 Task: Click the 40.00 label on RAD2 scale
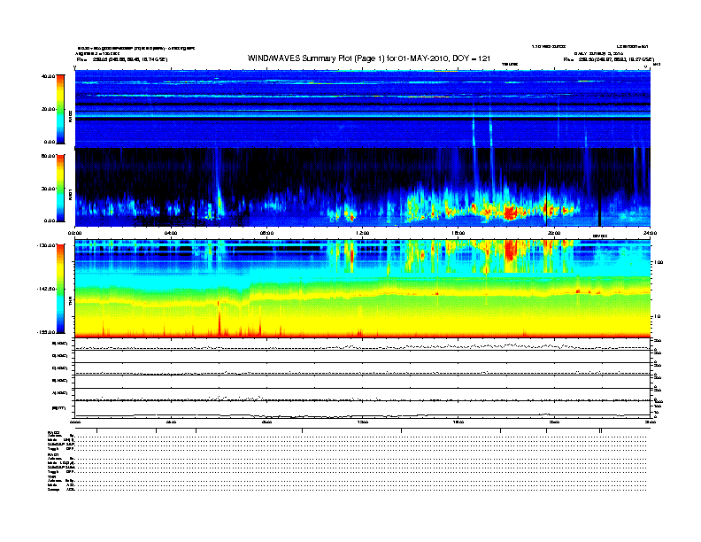pyautogui.click(x=48, y=76)
